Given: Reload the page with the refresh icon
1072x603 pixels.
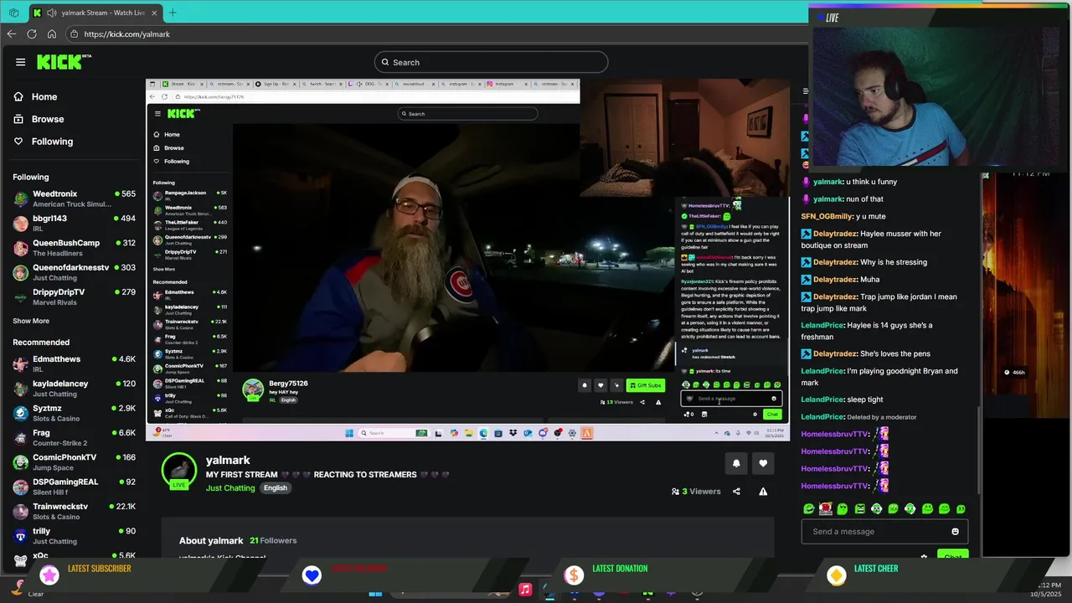Looking at the screenshot, I should pyautogui.click(x=31, y=34).
